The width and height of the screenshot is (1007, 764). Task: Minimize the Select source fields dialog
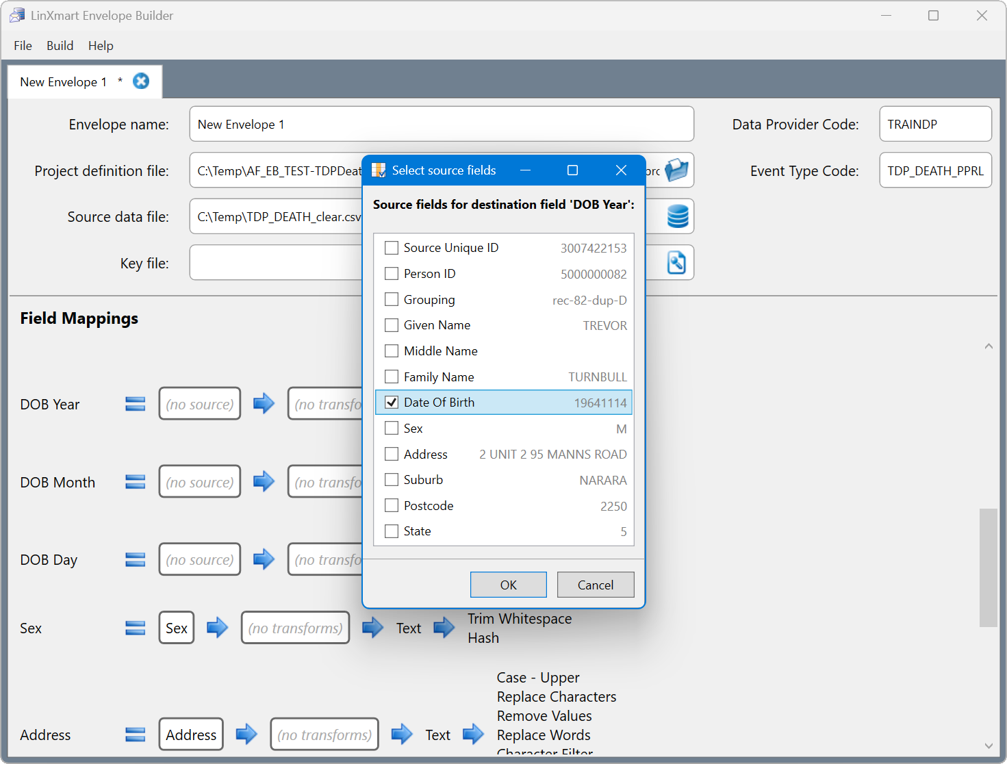[x=526, y=170]
